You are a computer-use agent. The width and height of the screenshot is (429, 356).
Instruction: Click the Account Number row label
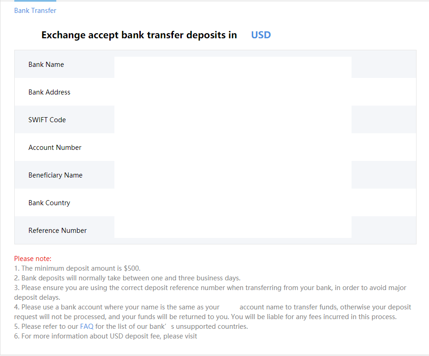pyautogui.click(x=55, y=148)
